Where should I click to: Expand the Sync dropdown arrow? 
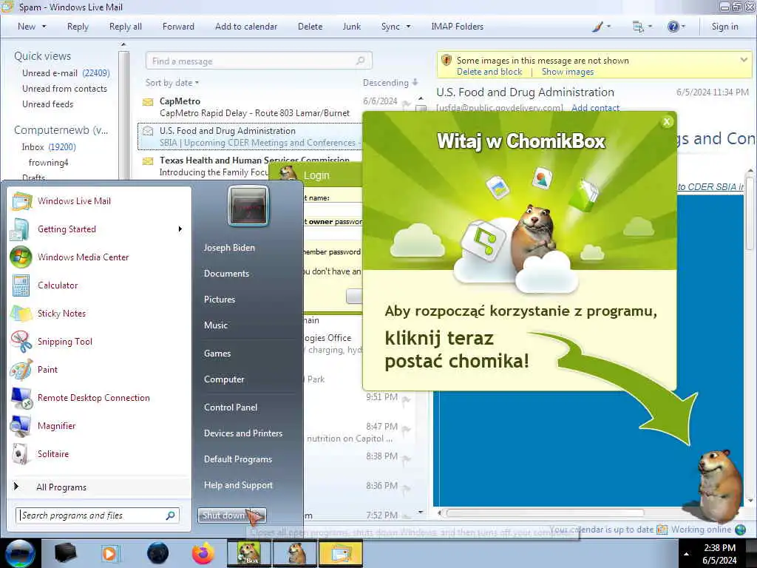point(408,27)
